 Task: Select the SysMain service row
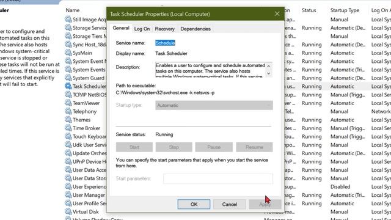point(82,53)
